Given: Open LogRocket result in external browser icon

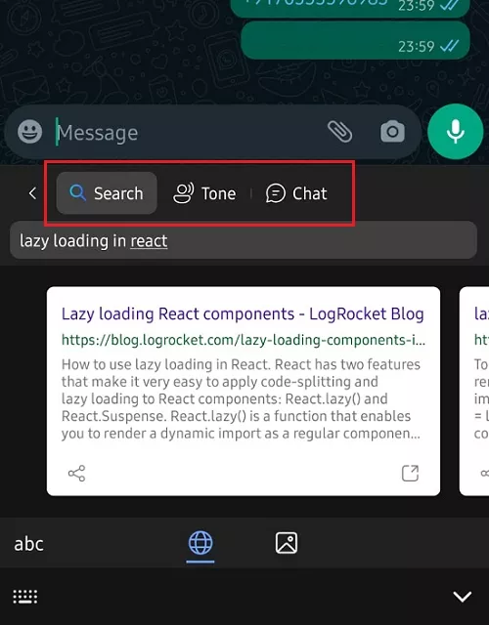Looking at the screenshot, I should tap(410, 473).
